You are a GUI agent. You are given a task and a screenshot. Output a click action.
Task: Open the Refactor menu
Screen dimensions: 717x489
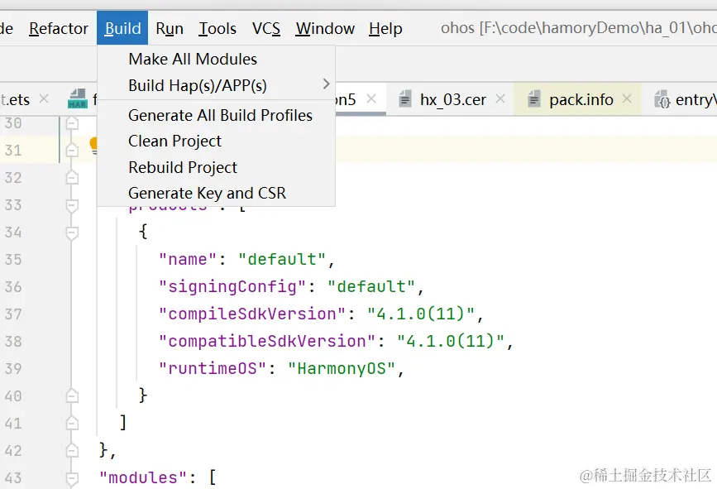tap(59, 28)
